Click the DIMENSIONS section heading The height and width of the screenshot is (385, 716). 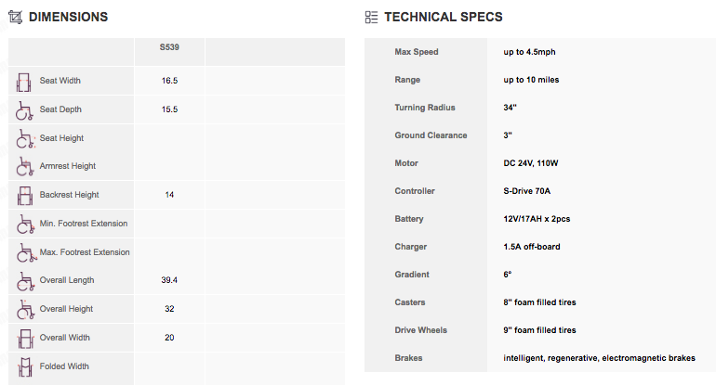(69, 18)
